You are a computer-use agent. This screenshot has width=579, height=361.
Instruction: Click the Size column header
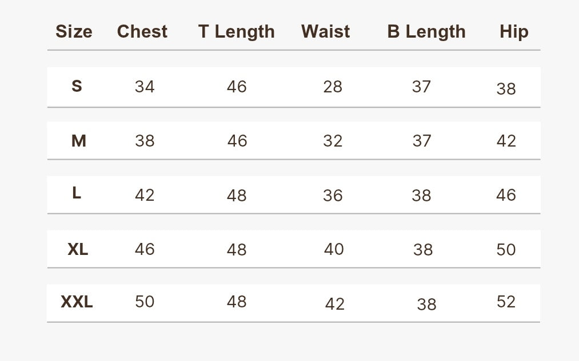74,32
